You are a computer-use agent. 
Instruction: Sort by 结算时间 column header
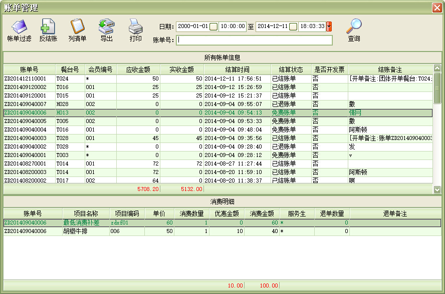pyautogui.click(x=237, y=69)
